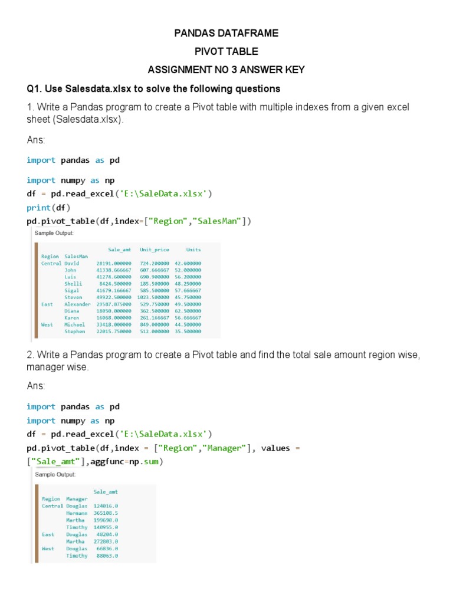Click the second Sample Output table image
453x604 pixels.
(94, 522)
